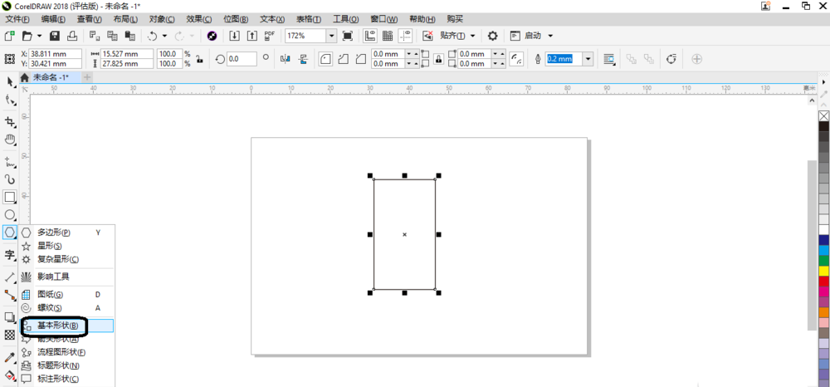Select the Ellipse tool
830x387 pixels.
pyautogui.click(x=9, y=214)
